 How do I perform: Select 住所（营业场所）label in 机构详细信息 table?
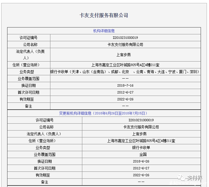(x=26, y=65)
